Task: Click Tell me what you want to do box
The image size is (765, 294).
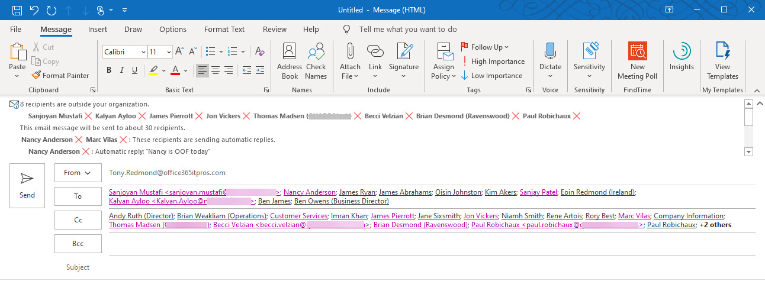Action: [408, 29]
